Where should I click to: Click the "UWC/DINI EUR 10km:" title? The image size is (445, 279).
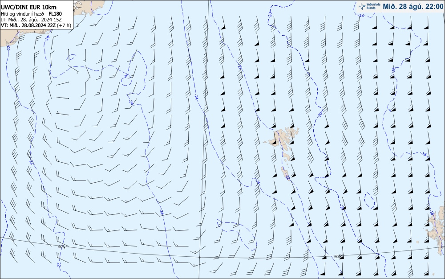point(29,8)
